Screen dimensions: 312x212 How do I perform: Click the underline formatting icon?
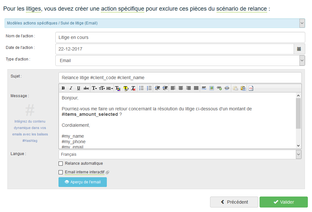point(78,88)
